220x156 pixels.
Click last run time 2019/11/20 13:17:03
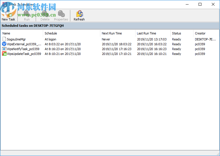(x=152, y=39)
